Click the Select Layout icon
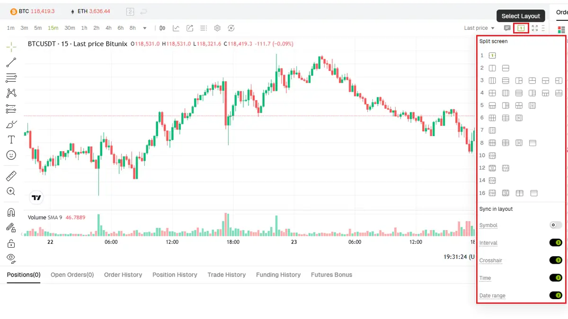 [521, 28]
